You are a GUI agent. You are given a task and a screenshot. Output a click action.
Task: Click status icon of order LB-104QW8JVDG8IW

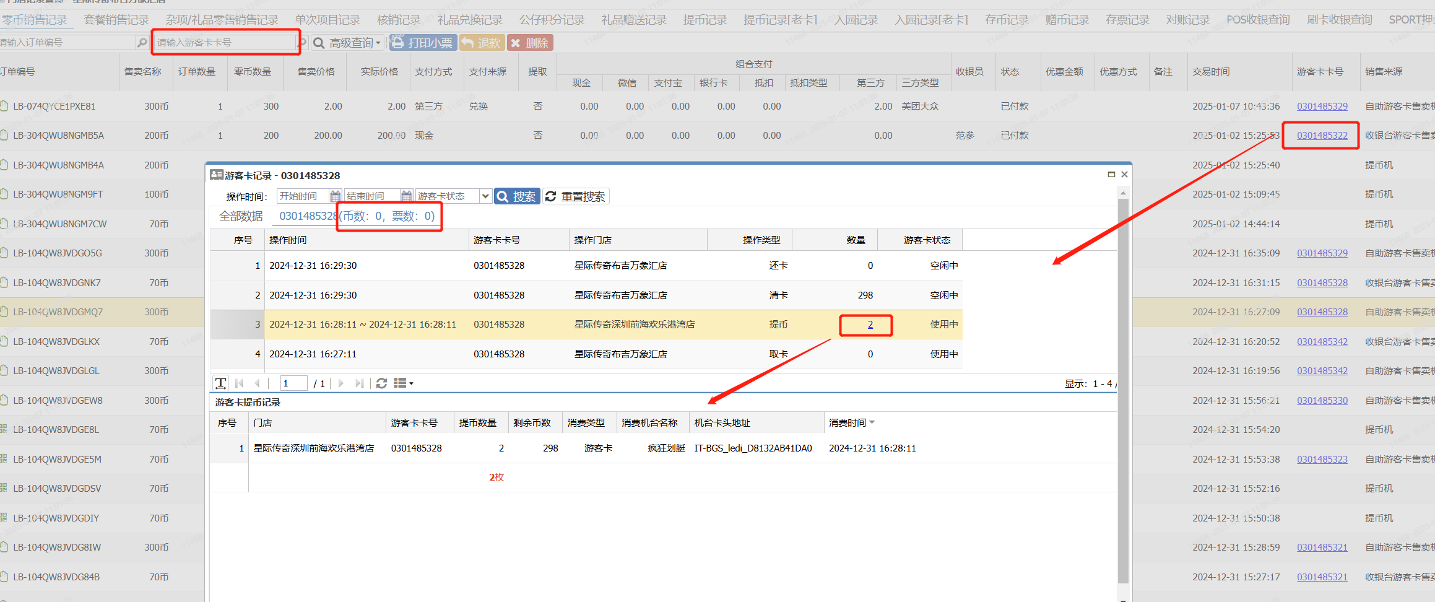click(4, 547)
